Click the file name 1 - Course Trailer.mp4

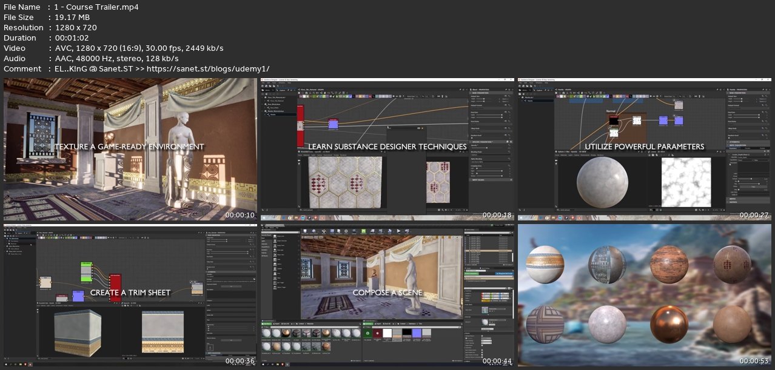(x=96, y=7)
